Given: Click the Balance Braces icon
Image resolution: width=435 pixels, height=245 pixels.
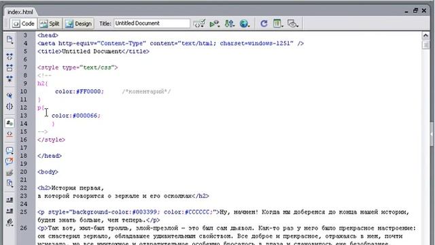Looking at the screenshot, I should pyautogui.click(x=10, y=106).
